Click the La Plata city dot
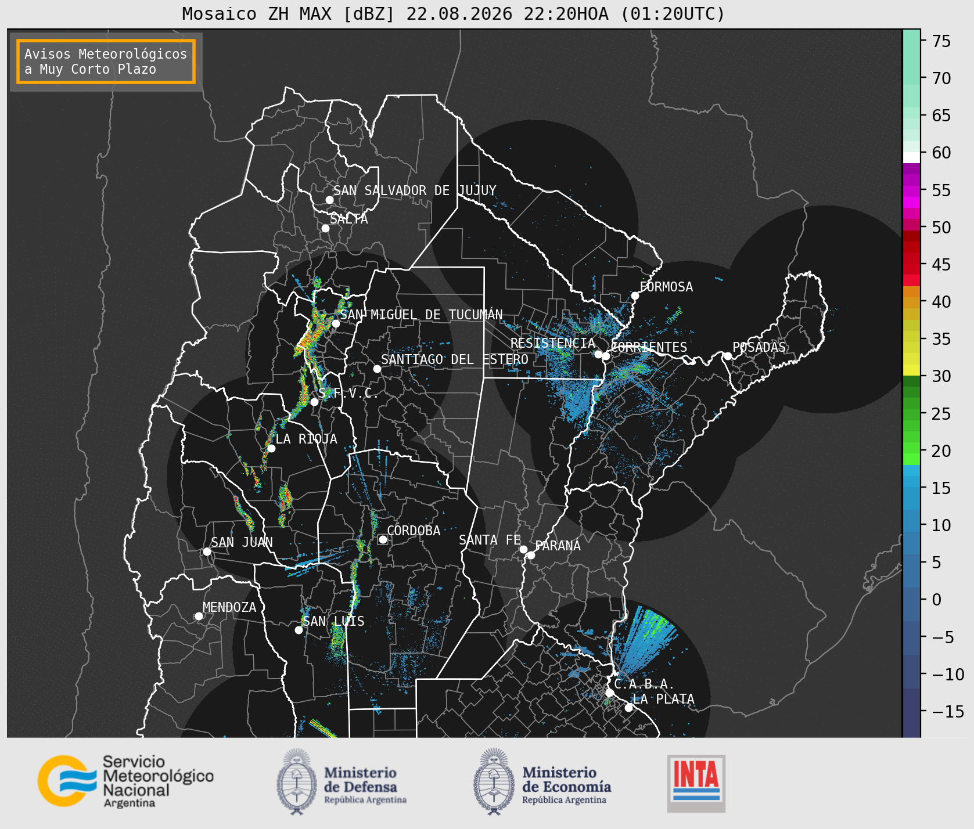This screenshot has height=829, width=974. (628, 708)
